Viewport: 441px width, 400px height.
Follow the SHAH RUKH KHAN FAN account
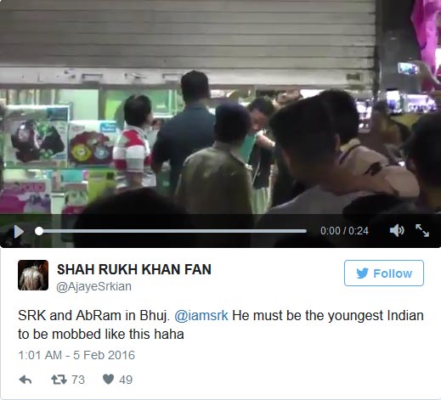click(x=384, y=273)
